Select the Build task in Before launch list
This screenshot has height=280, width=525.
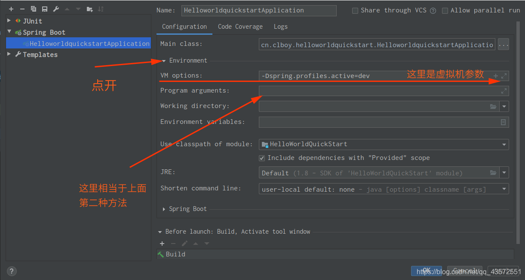335,254
